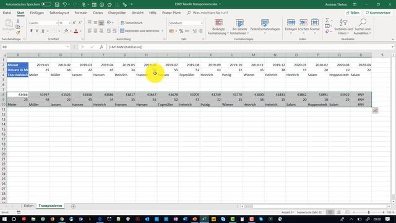This screenshot has width=396, height=223.
Task: Click the increase indent icon
Action: [x=114, y=31]
